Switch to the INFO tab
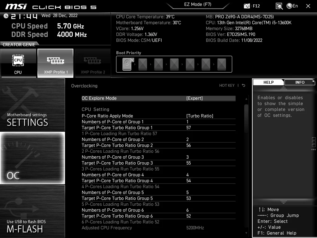 300,82
